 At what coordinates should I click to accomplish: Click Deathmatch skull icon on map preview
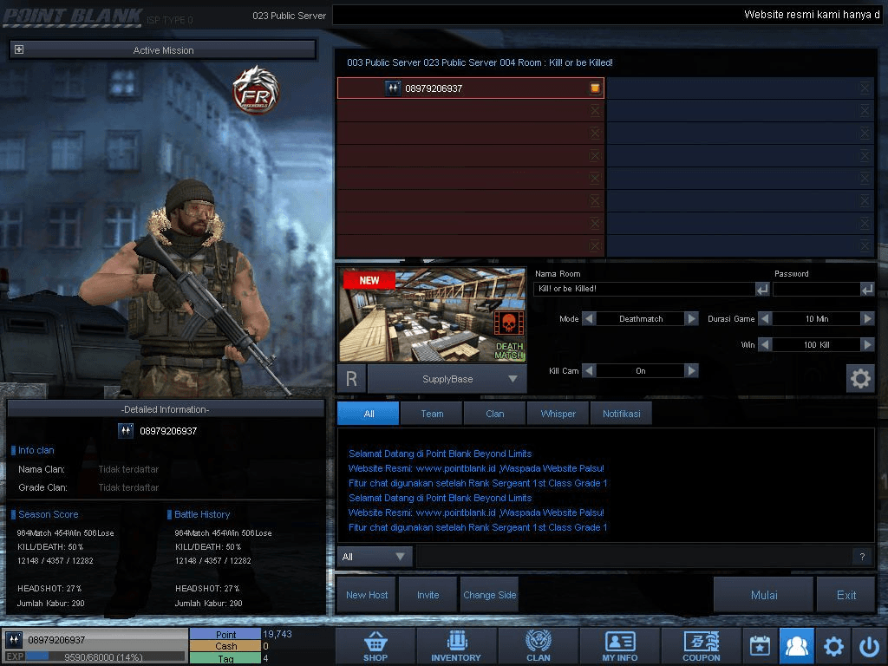508,323
